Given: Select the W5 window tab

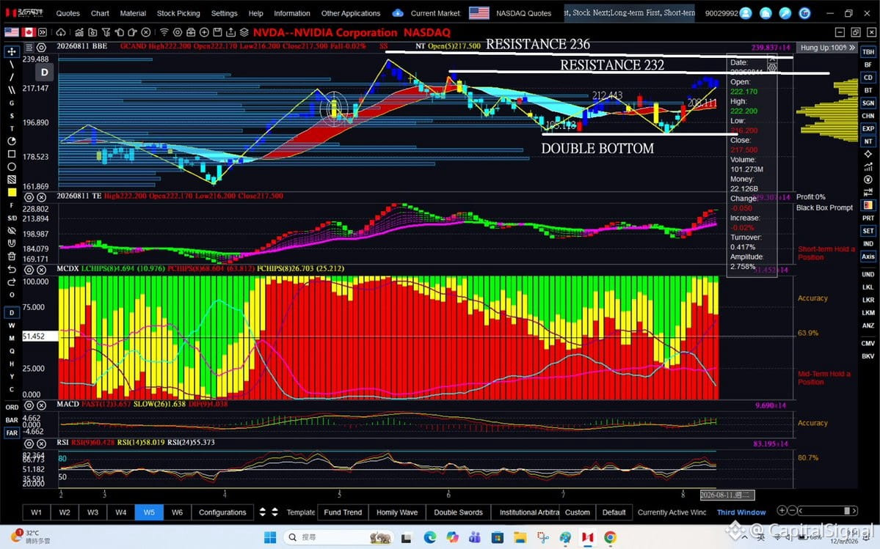Looking at the screenshot, I should click(149, 512).
